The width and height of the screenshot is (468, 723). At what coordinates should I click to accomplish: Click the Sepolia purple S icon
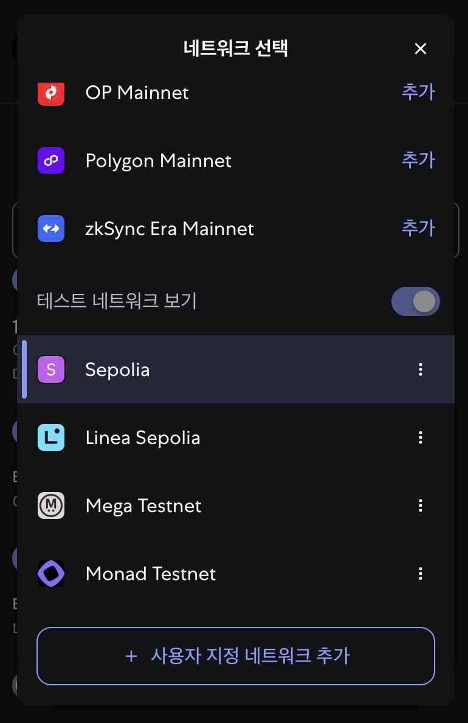point(51,369)
